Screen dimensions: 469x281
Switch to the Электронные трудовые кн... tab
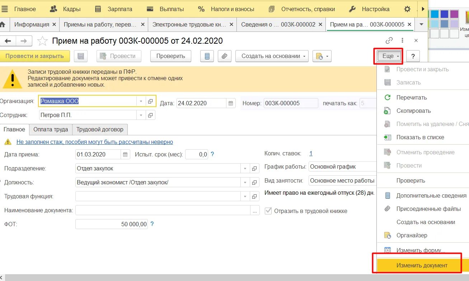[x=189, y=24]
